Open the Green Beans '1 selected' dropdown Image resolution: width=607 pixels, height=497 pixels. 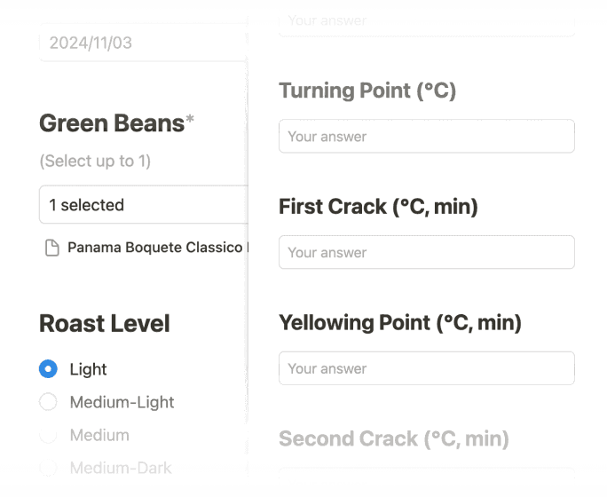tap(143, 205)
